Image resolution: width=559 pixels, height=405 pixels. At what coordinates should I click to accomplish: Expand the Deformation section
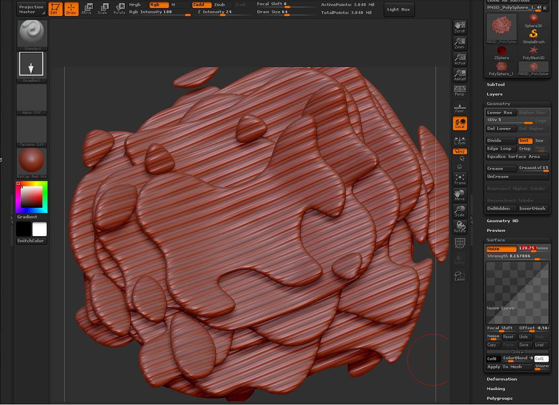[501, 379]
